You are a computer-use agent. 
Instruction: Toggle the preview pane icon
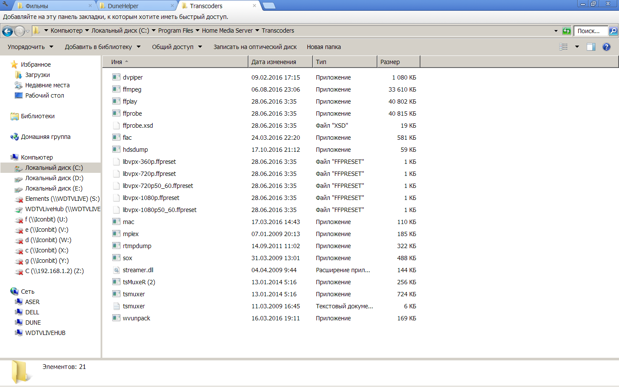[591, 47]
